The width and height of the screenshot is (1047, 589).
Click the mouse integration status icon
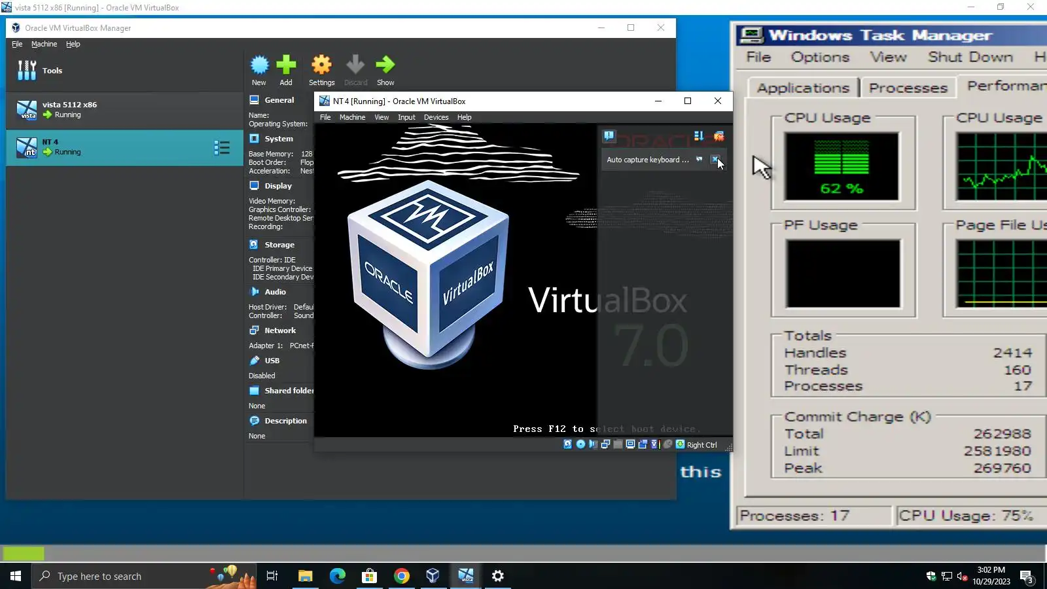(x=667, y=444)
